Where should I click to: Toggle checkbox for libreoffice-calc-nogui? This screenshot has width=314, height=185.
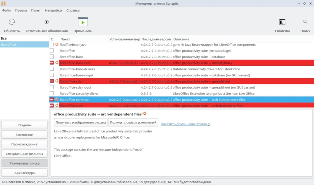[52, 87]
